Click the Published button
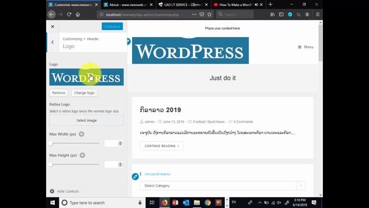Viewport: 369px width, 208px height. coord(112,27)
